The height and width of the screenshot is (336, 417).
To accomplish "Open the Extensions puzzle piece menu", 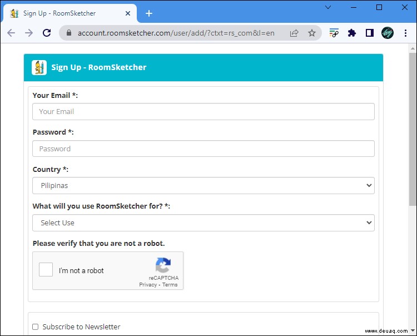I will point(351,33).
